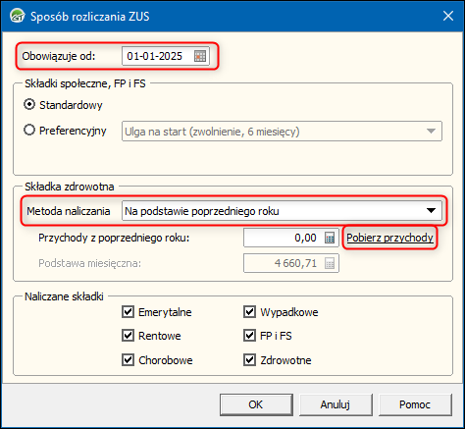
Task: Uncheck the Zdrowotne checkbox
Action: pos(249,360)
